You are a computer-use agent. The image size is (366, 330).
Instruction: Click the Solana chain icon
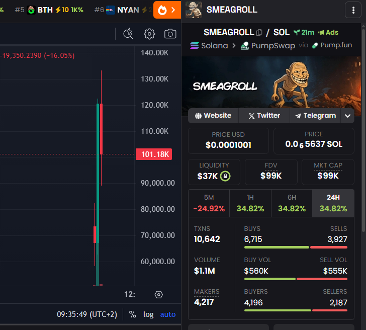pyautogui.click(x=195, y=46)
